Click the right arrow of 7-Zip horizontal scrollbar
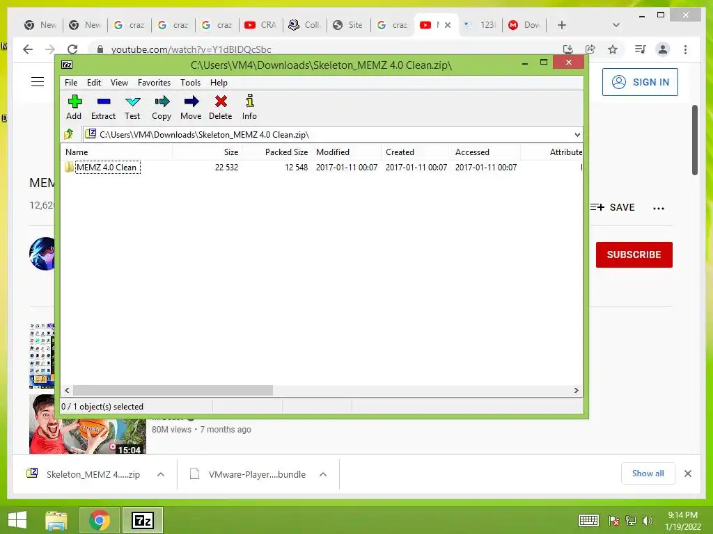The height and width of the screenshot is (534, 713). 576,391
